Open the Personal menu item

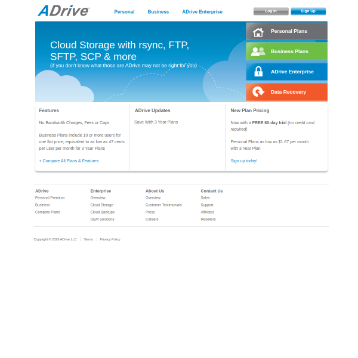(x=124, y=12)
